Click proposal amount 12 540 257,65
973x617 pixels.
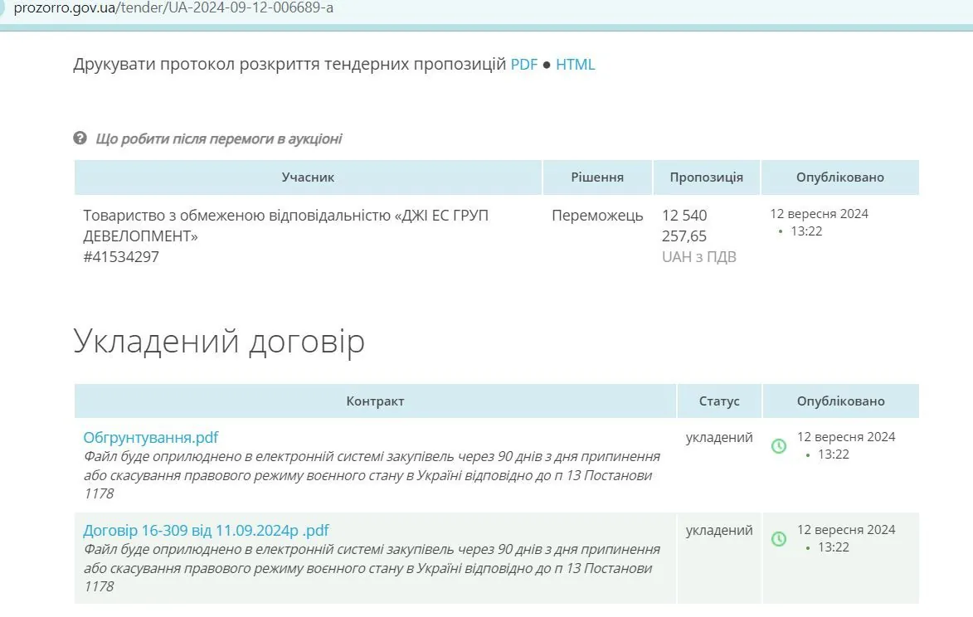tap(684, 226)
